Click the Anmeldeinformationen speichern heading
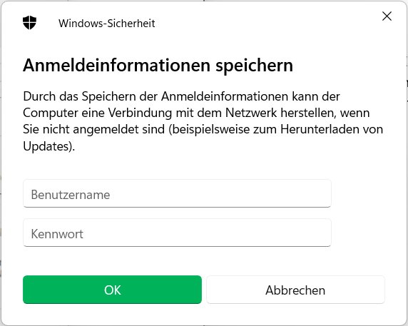 click(158, 65)
